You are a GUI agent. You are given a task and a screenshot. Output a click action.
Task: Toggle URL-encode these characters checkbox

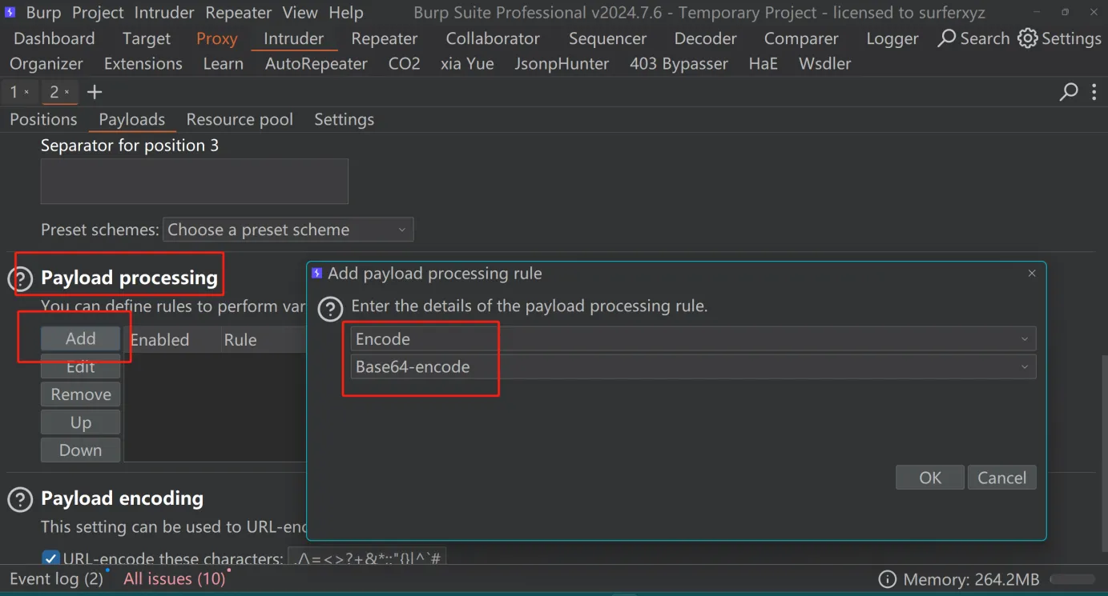[x=50, y=558]
